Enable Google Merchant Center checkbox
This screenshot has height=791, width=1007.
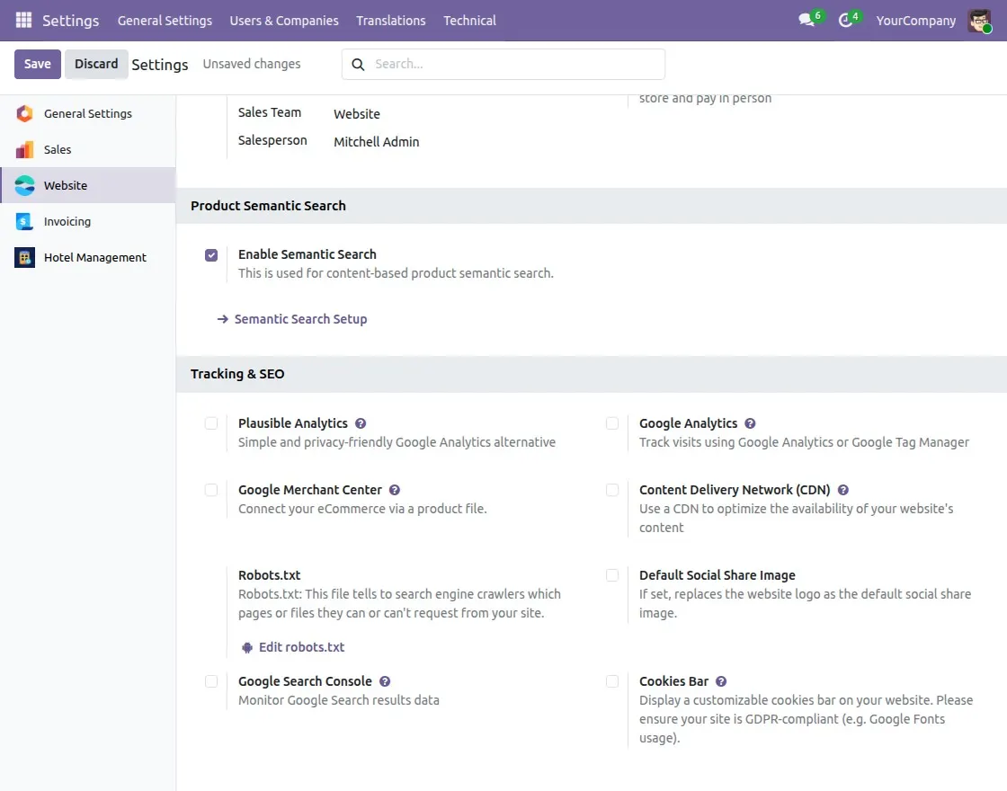click(211, 490)
